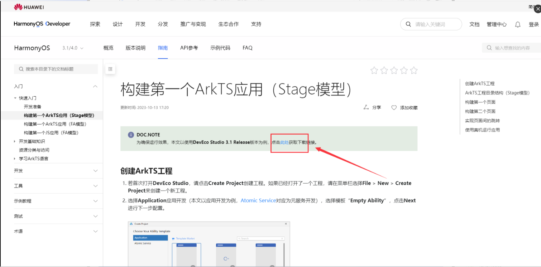Screen dimensions: 541x267
Task: Click the search magnifier icon in header
Action: 408,24
